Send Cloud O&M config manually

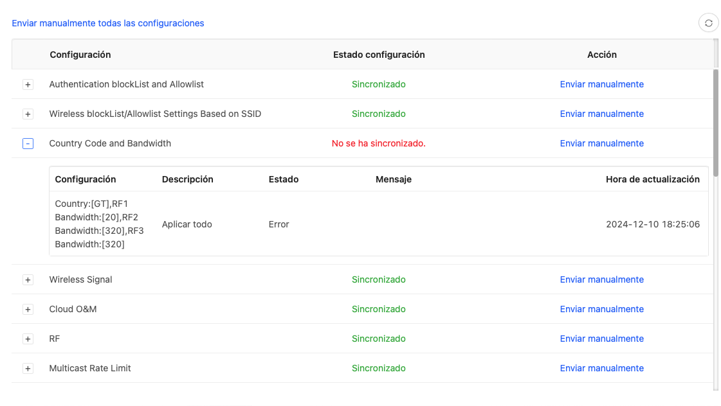(x=601, y=309)
